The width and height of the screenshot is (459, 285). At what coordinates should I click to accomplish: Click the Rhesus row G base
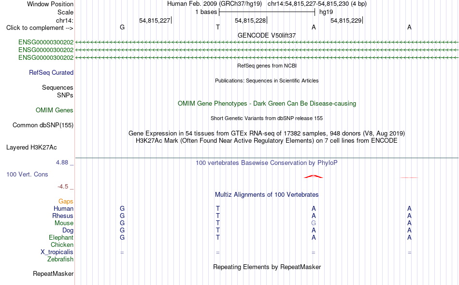(x=122, y=216)
